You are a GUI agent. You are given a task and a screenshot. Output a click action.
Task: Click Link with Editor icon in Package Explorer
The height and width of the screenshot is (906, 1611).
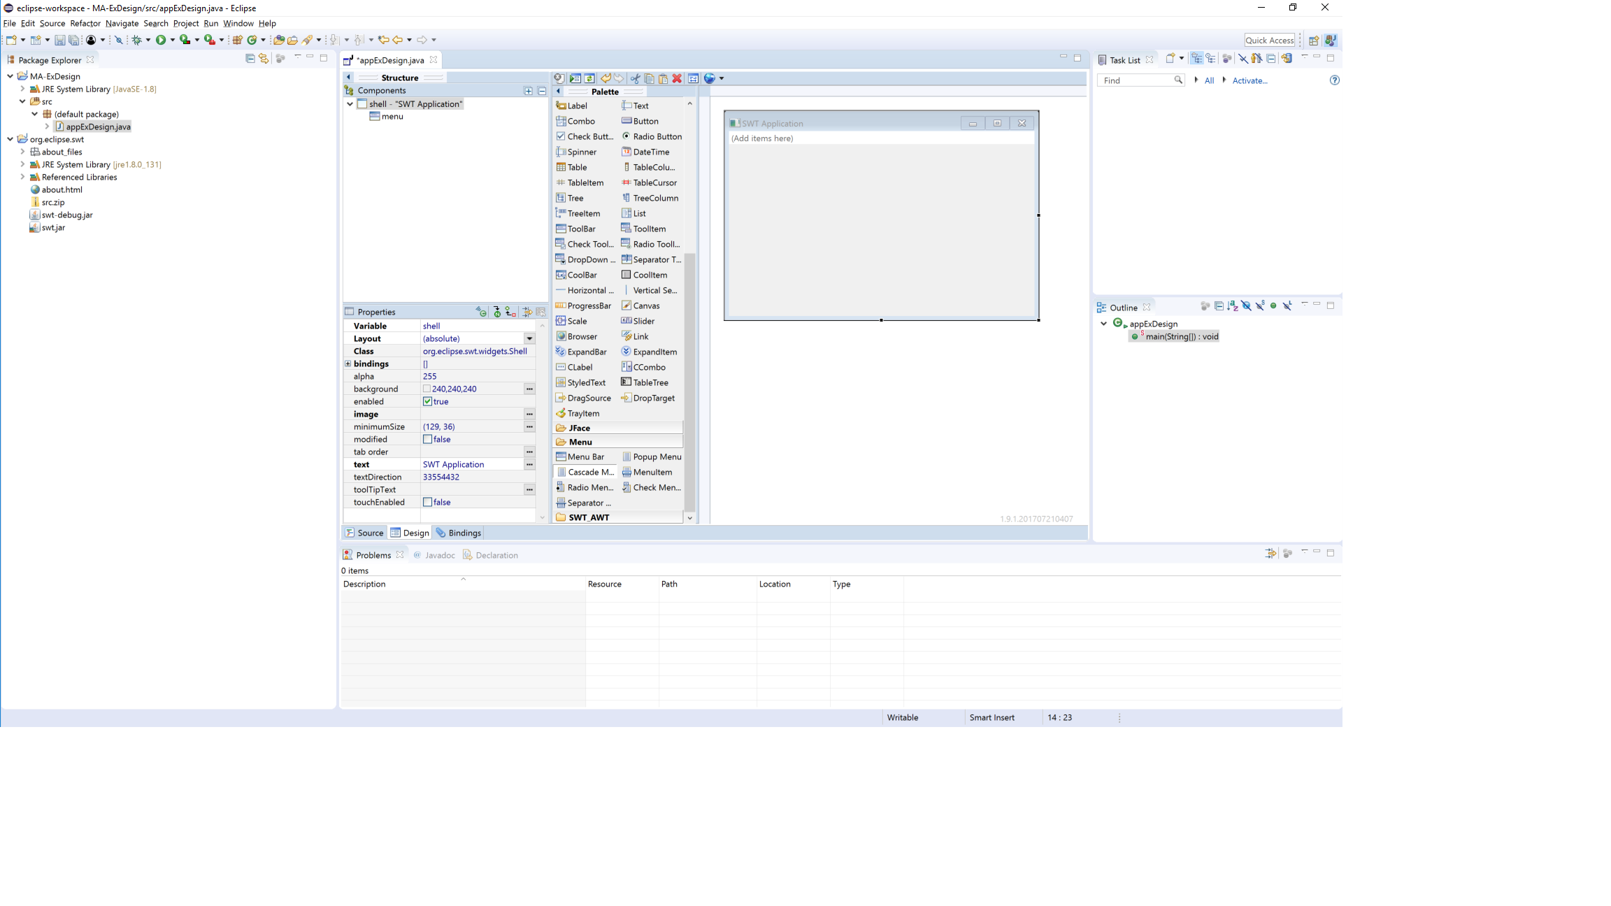click(x=264, y=58)
